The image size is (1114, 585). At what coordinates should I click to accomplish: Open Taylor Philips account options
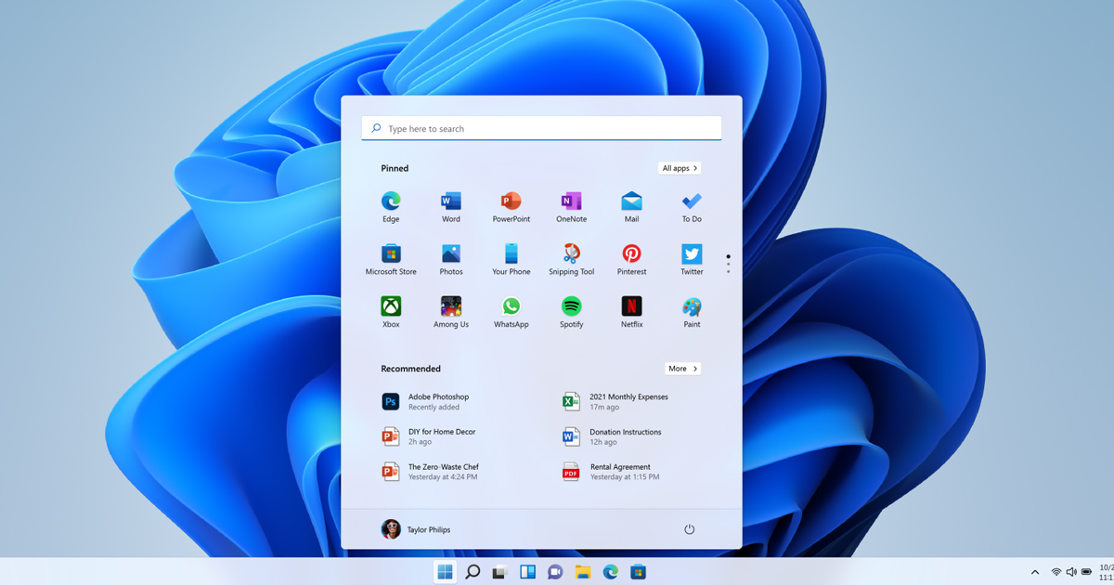416,529
